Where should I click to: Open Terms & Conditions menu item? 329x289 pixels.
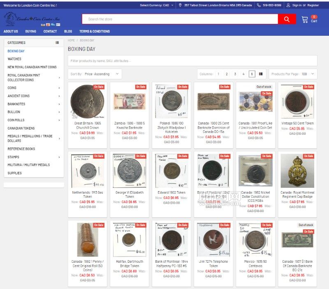click(95, 31)
